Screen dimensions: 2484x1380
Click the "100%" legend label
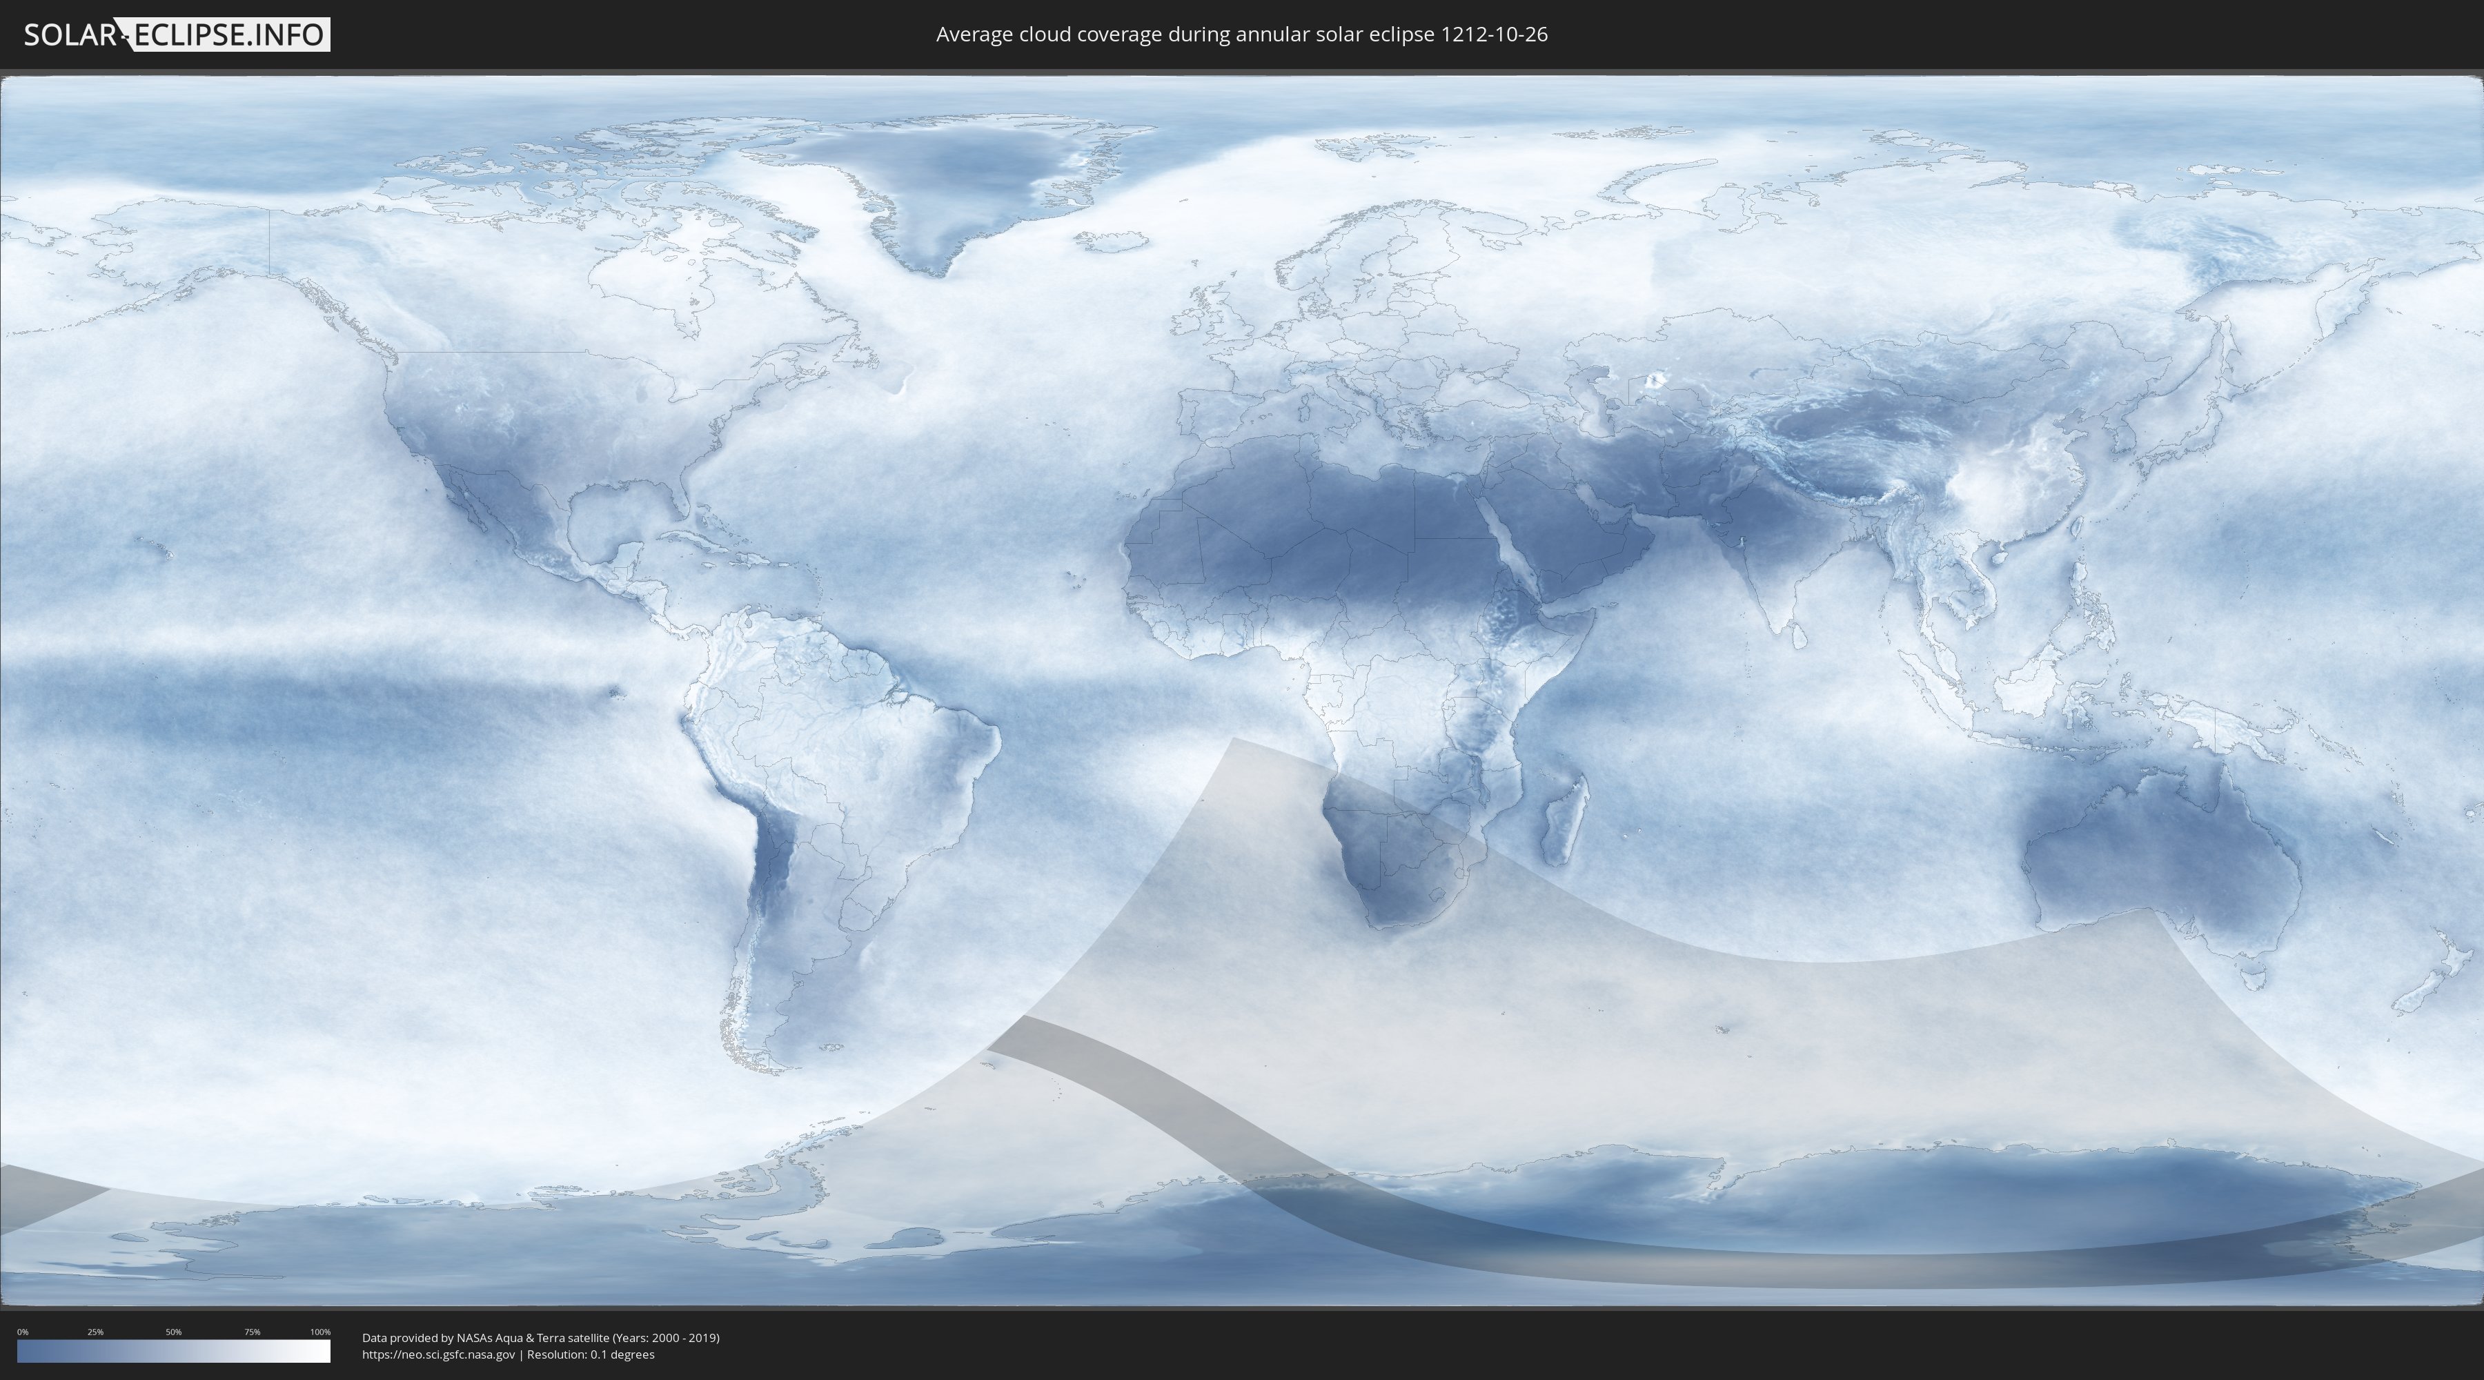point(320,1332)
